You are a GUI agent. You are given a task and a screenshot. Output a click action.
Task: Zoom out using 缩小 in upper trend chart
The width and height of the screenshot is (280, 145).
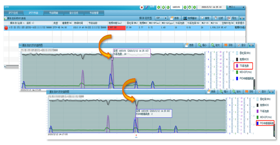point(202,45)
